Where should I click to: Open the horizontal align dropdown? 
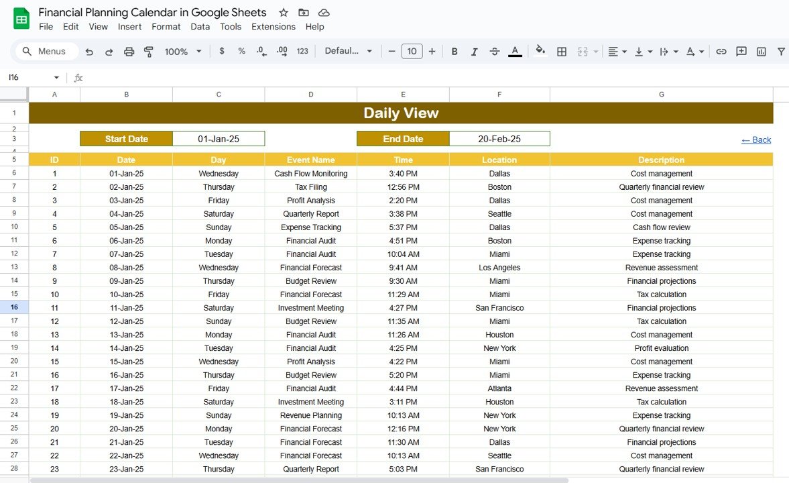click(617, 52)
